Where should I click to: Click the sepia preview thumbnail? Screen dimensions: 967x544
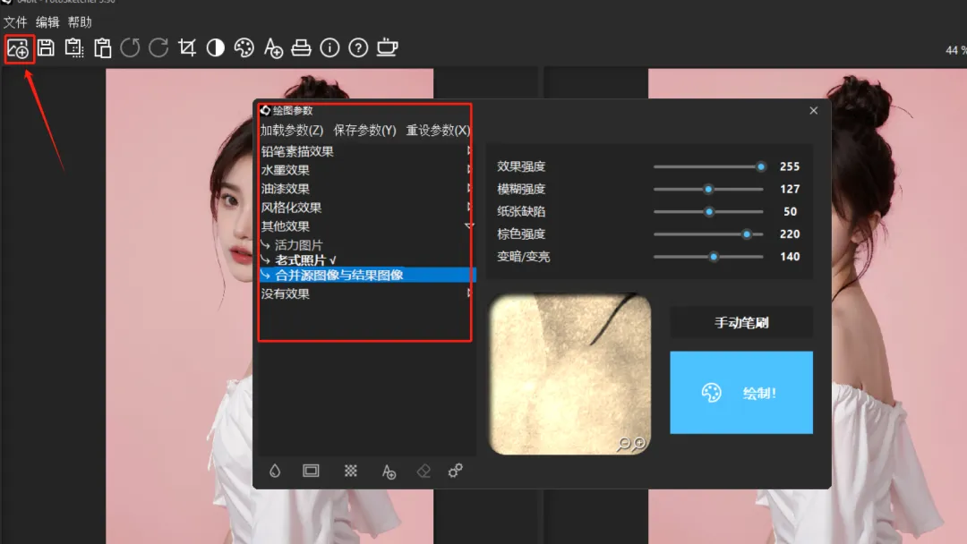pos(569,375)
